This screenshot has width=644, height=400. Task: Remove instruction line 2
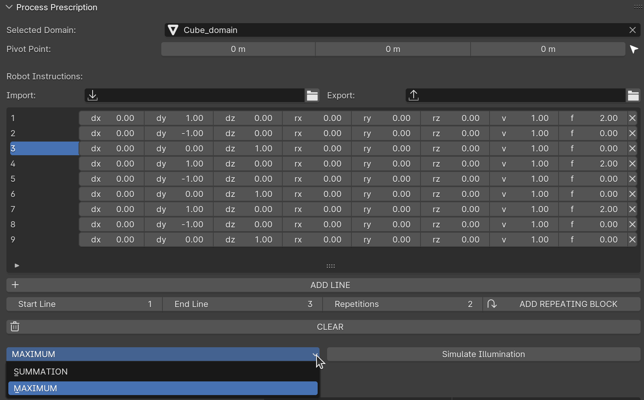coord(632,133)
